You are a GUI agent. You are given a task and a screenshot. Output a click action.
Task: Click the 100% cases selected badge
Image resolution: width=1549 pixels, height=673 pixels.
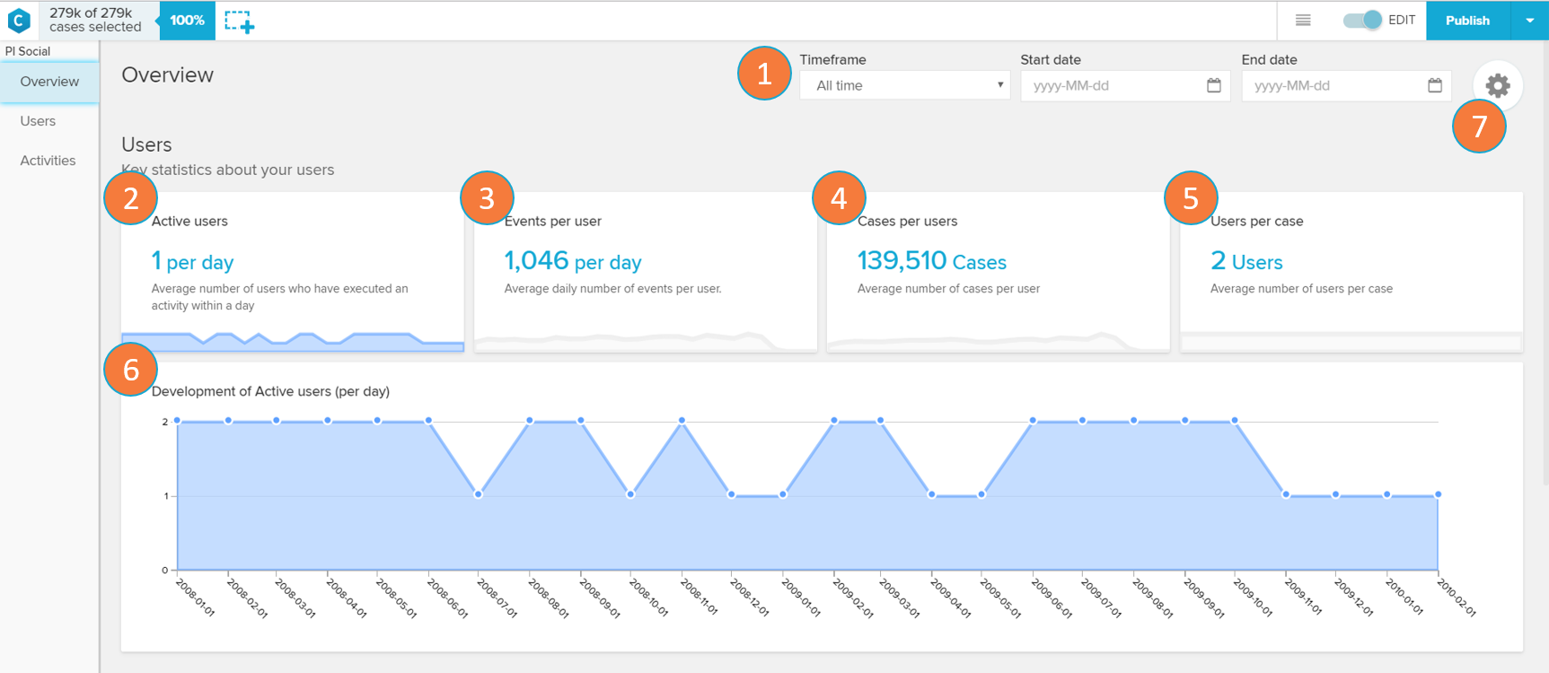(187, 21)
